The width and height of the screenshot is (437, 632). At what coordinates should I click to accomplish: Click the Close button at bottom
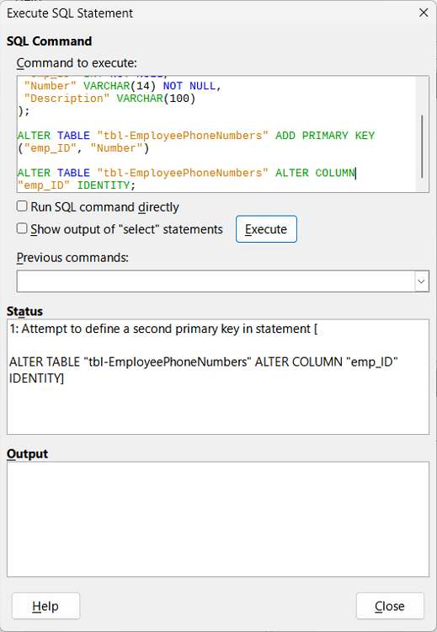[390, 606]
